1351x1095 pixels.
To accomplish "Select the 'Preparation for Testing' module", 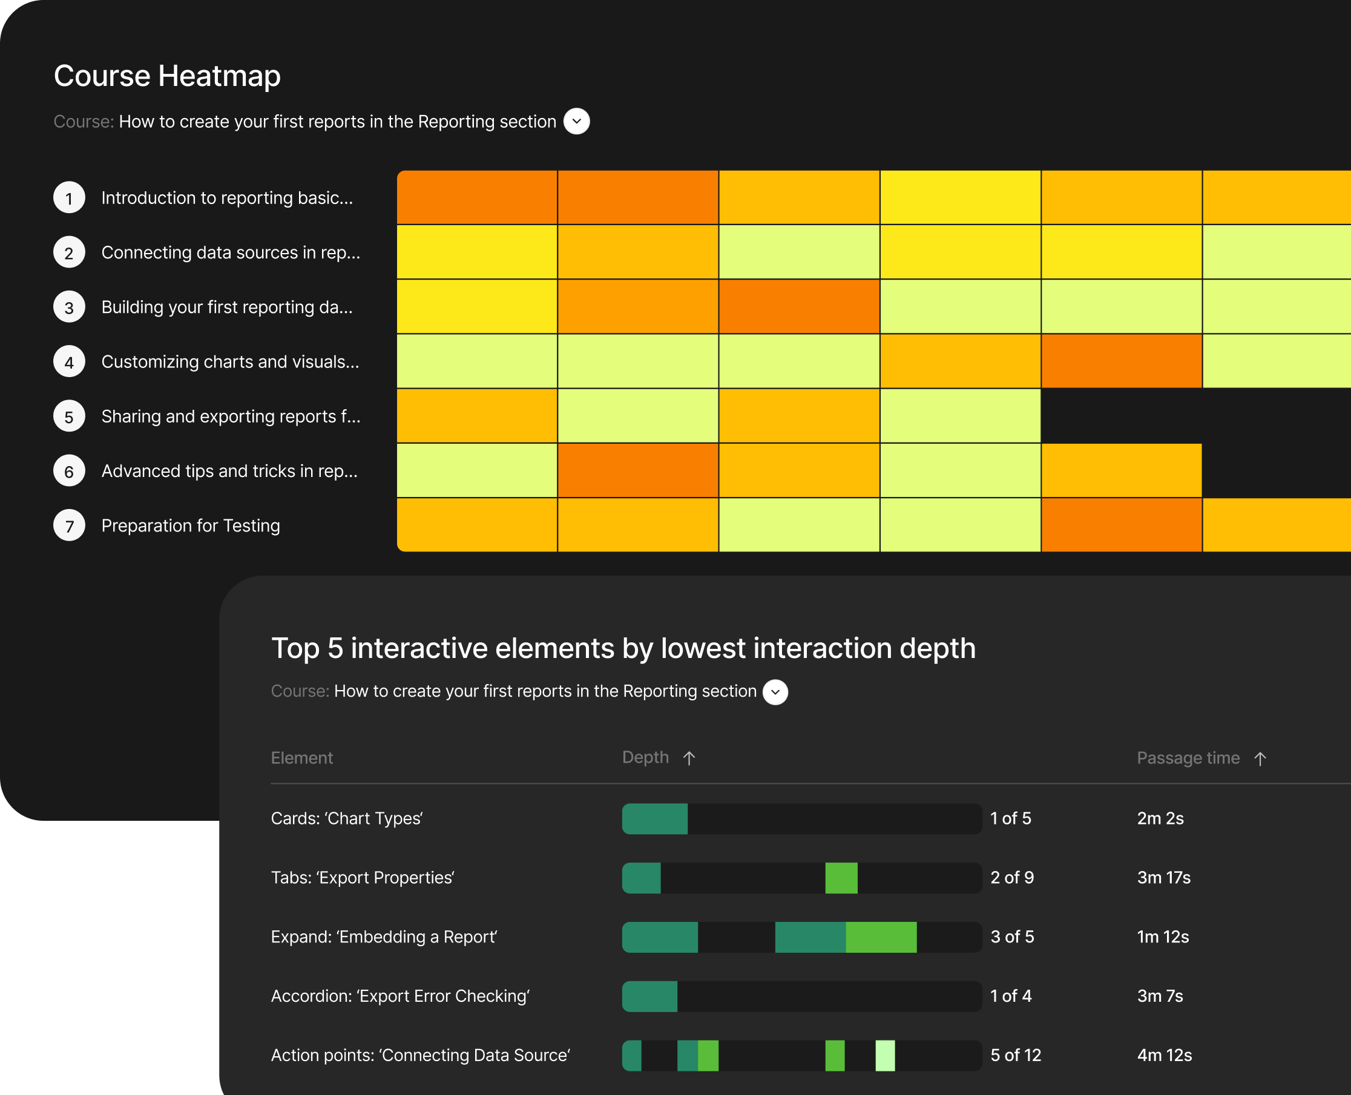I will (191, 525).
